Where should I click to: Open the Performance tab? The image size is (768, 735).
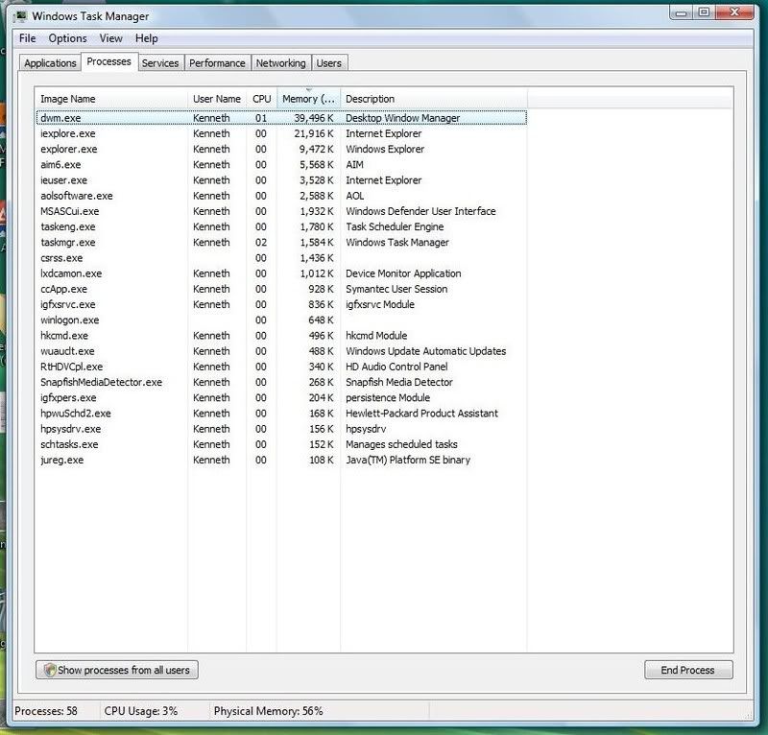pos(217,63)
